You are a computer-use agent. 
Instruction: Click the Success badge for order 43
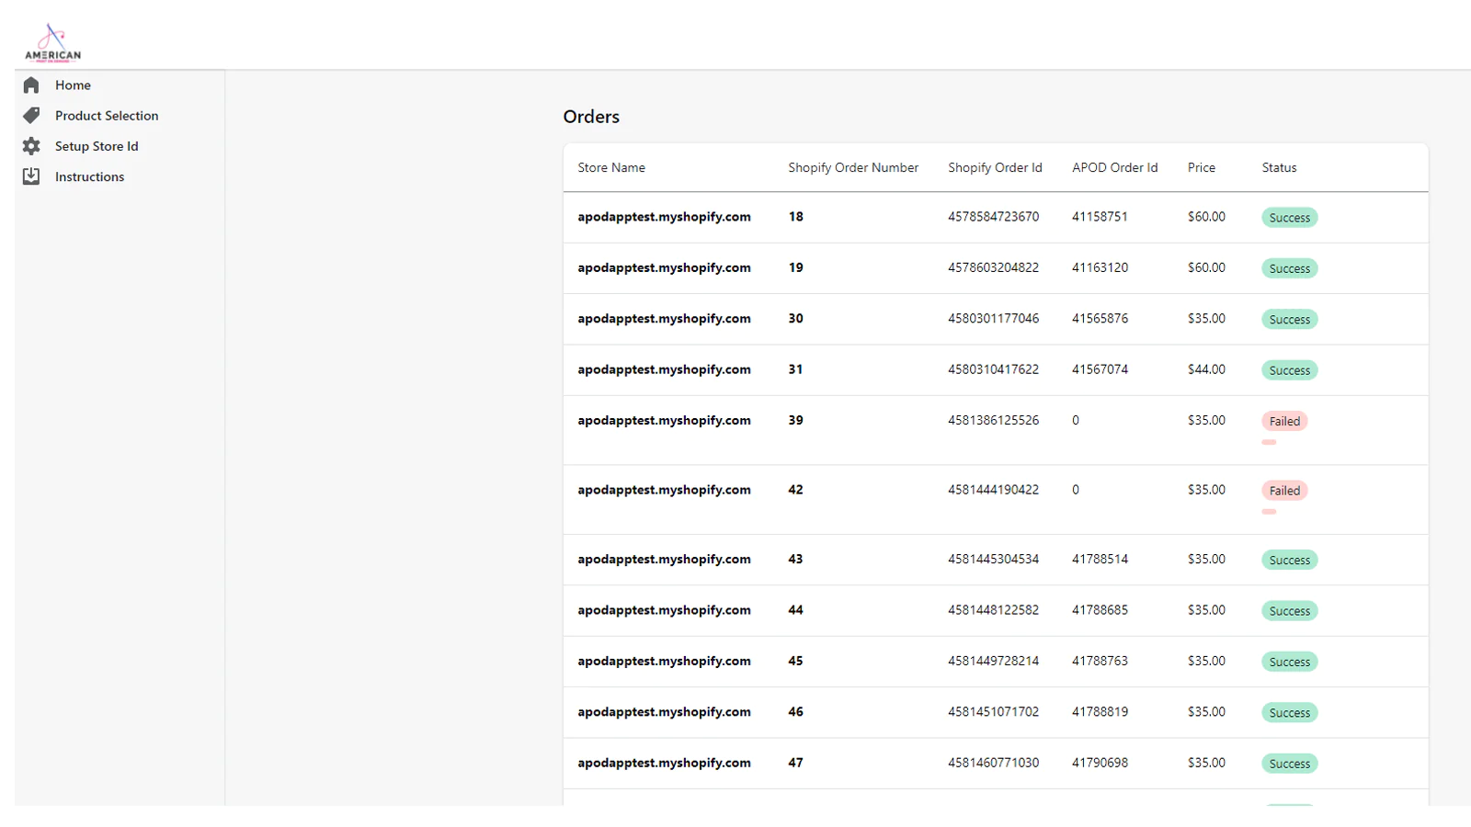coord(1290,560)
